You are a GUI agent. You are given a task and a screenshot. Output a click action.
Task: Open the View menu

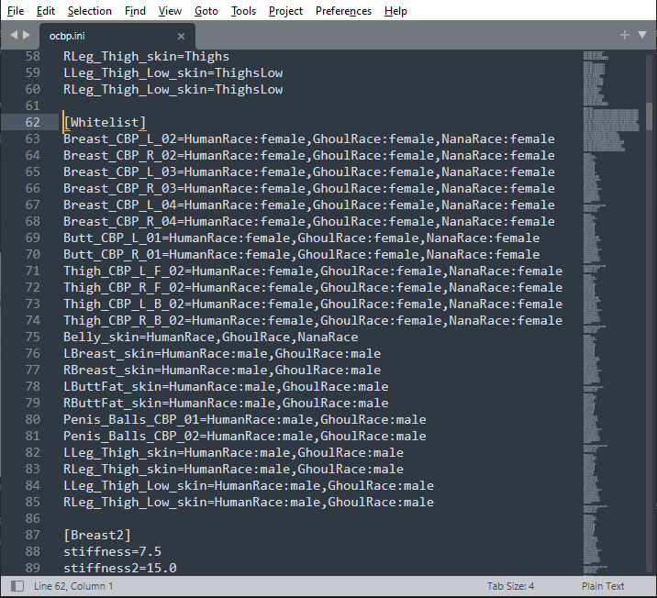tap(170, 11)
